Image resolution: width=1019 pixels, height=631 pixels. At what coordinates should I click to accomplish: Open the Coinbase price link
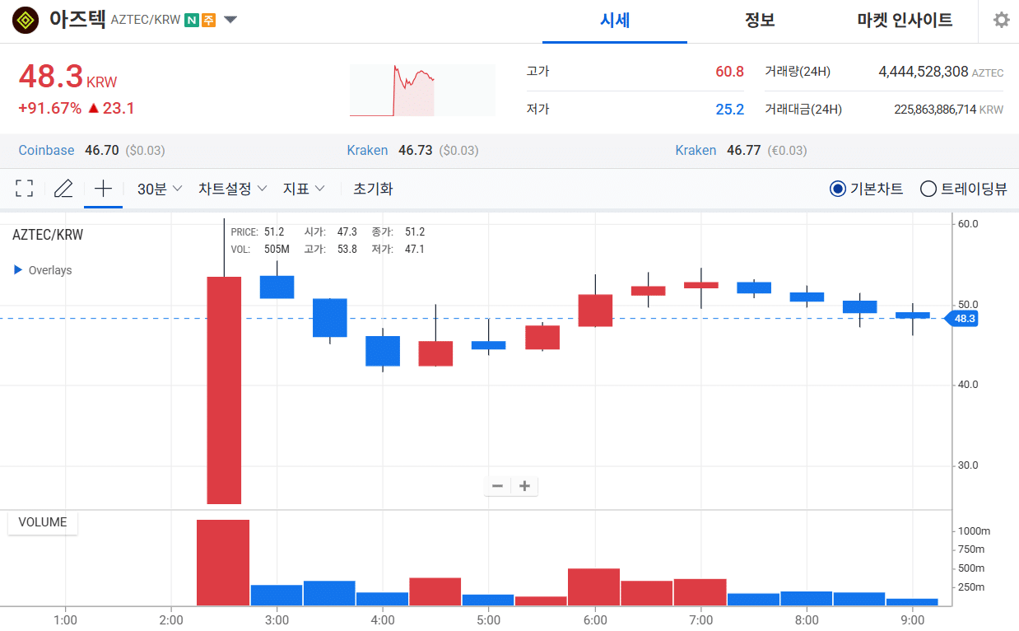(x=46, y=150)
